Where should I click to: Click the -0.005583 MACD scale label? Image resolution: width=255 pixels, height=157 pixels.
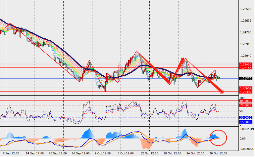tap(247, 149)
